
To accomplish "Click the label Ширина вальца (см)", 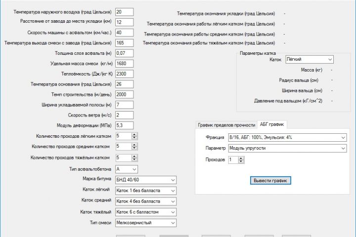I will pyautogui.click(x=302, y=91).
